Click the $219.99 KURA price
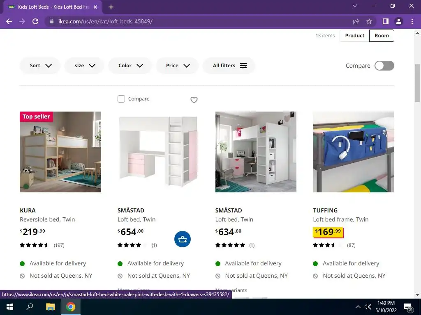Screen dimensions: 421x315 coord(32,232)
